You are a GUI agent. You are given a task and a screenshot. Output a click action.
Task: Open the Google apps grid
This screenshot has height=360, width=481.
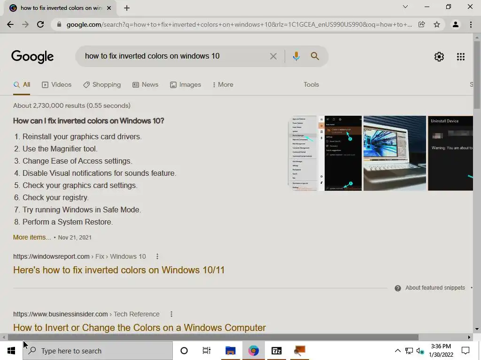pyautogui.click(x=461, y=57)
